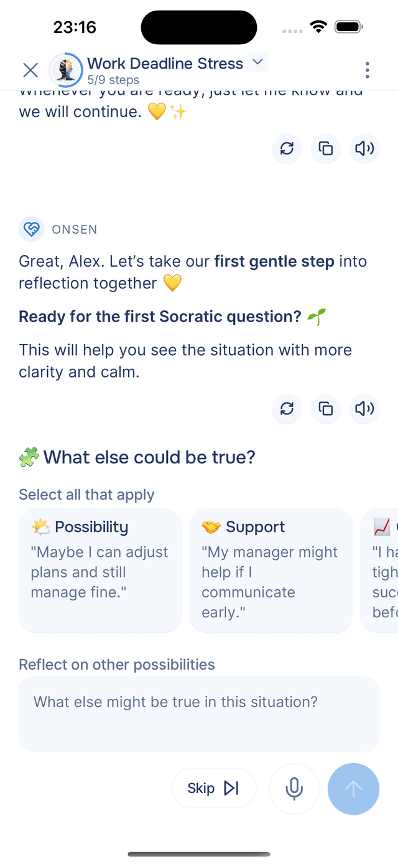Tap the 5/9 steps progress indicator
This screenshot has width=398, height=864.
point(113,80)
